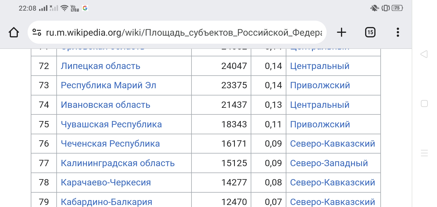Image resolution: width=437 pixels, height=207 pixels.
Task: Open site information icon in address bar
Action: click(37, 32)
